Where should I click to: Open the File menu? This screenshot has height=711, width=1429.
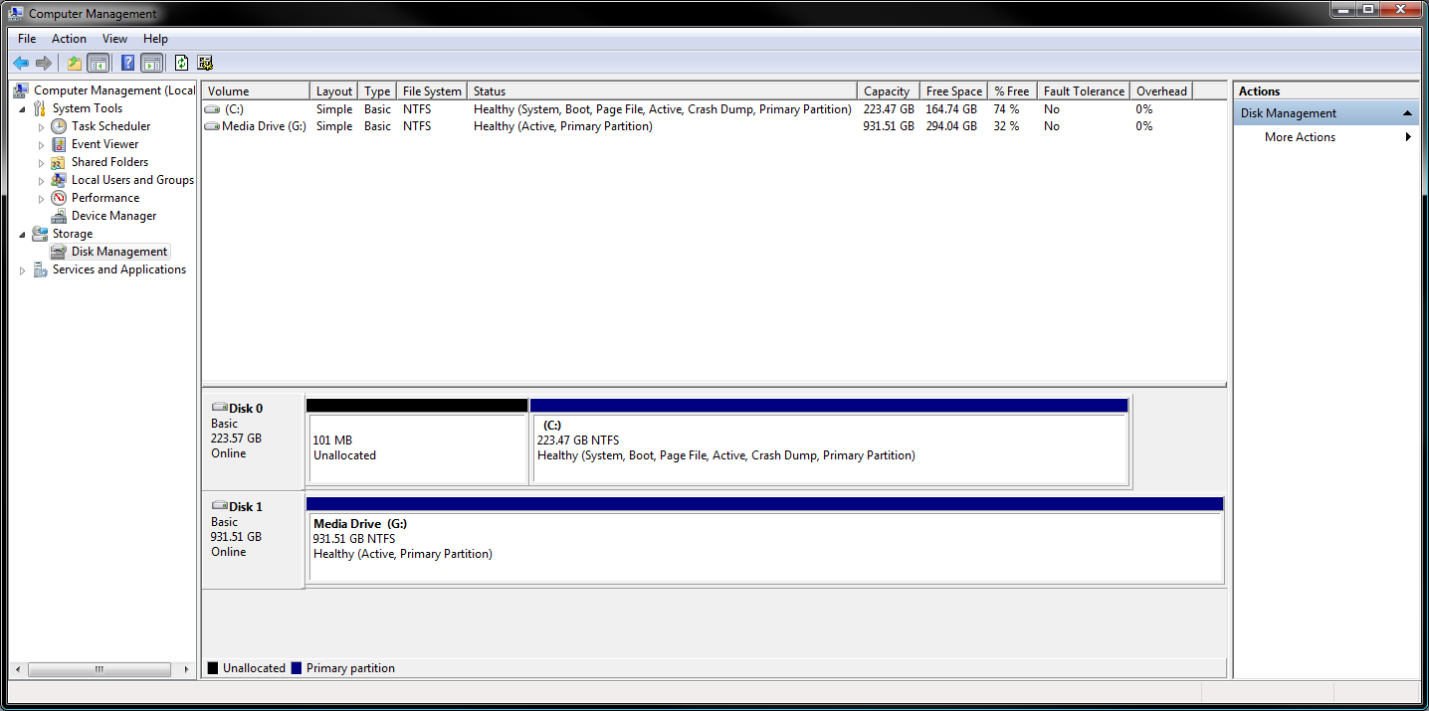point(27,39)
